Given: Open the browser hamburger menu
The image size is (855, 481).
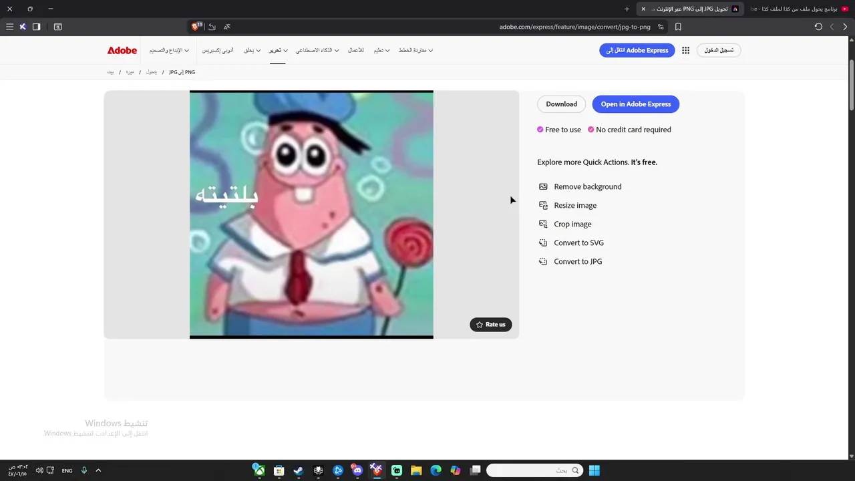Looking at the screenshot, I should coord(9,27).
